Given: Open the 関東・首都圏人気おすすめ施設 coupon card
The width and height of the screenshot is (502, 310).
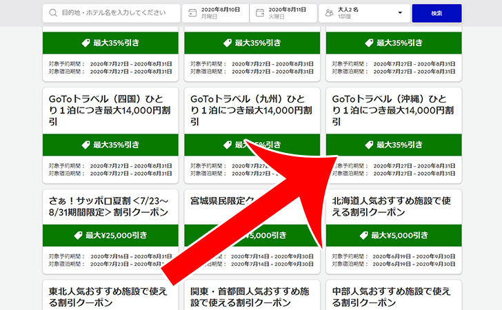Looking at the screenshot, I should click(252, 296).
